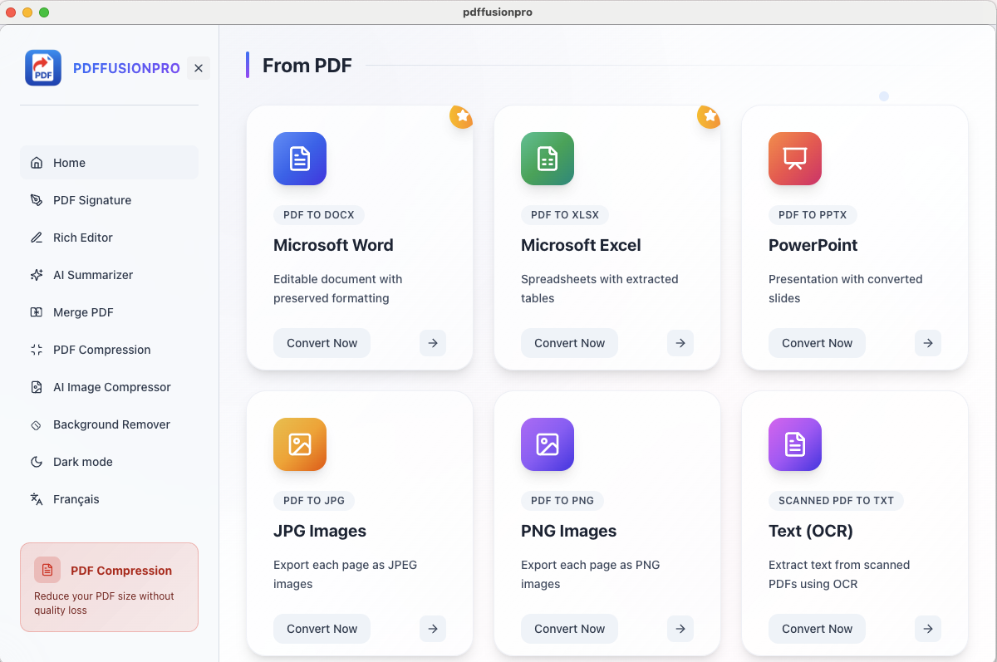997x662 pixels.
Task: Click the orange JPG Images icon
Action: (x=300, y=444)
